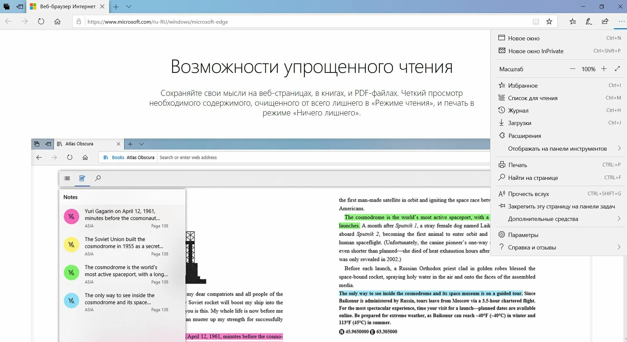
Task: Toggle reading view book icon
Action: 536,22
